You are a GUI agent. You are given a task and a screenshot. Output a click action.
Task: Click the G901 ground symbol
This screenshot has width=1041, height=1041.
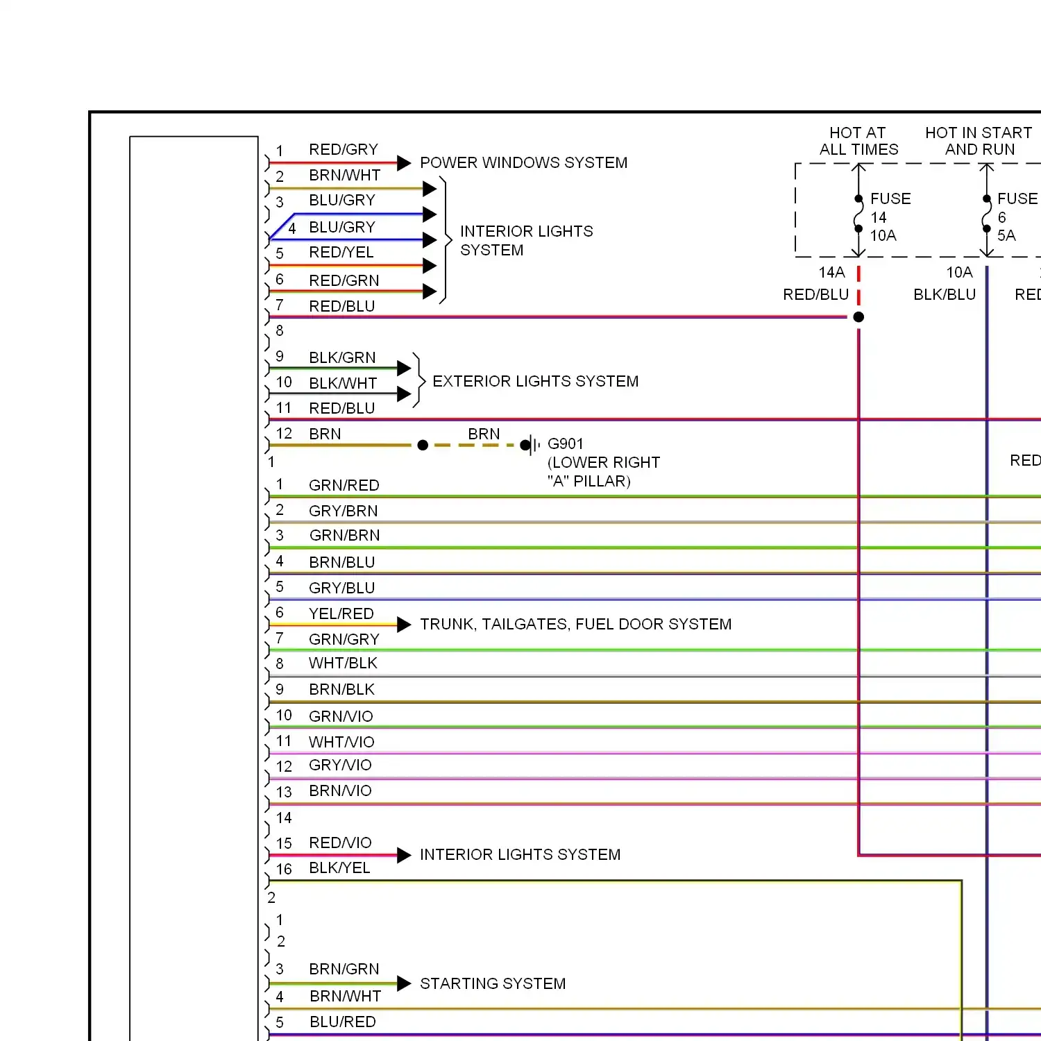pyautogui.click(x=531, y=445)
